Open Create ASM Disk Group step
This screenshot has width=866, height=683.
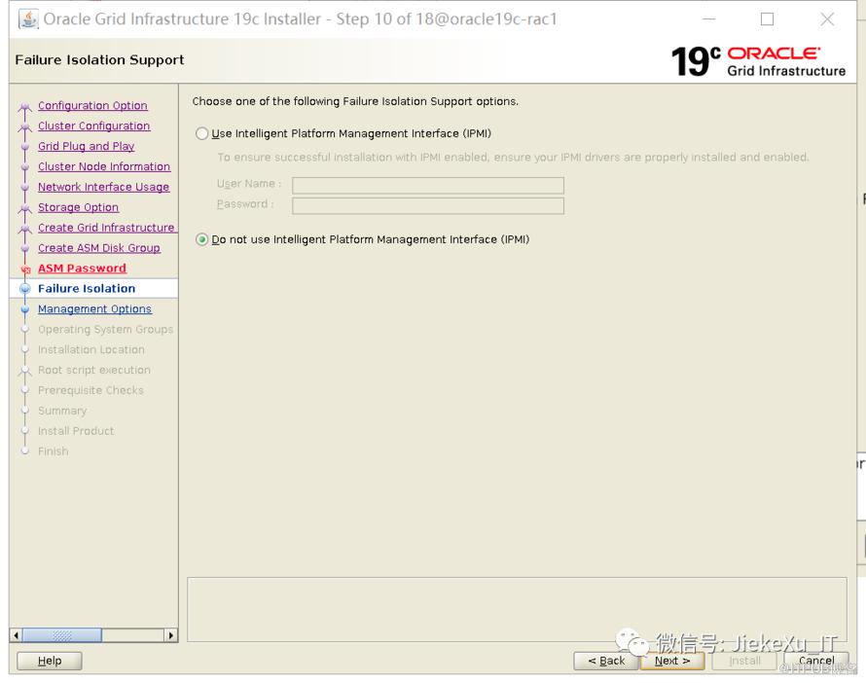tap(98, 249)
